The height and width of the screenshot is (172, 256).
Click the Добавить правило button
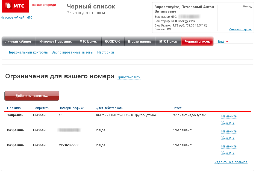point(32,96)
